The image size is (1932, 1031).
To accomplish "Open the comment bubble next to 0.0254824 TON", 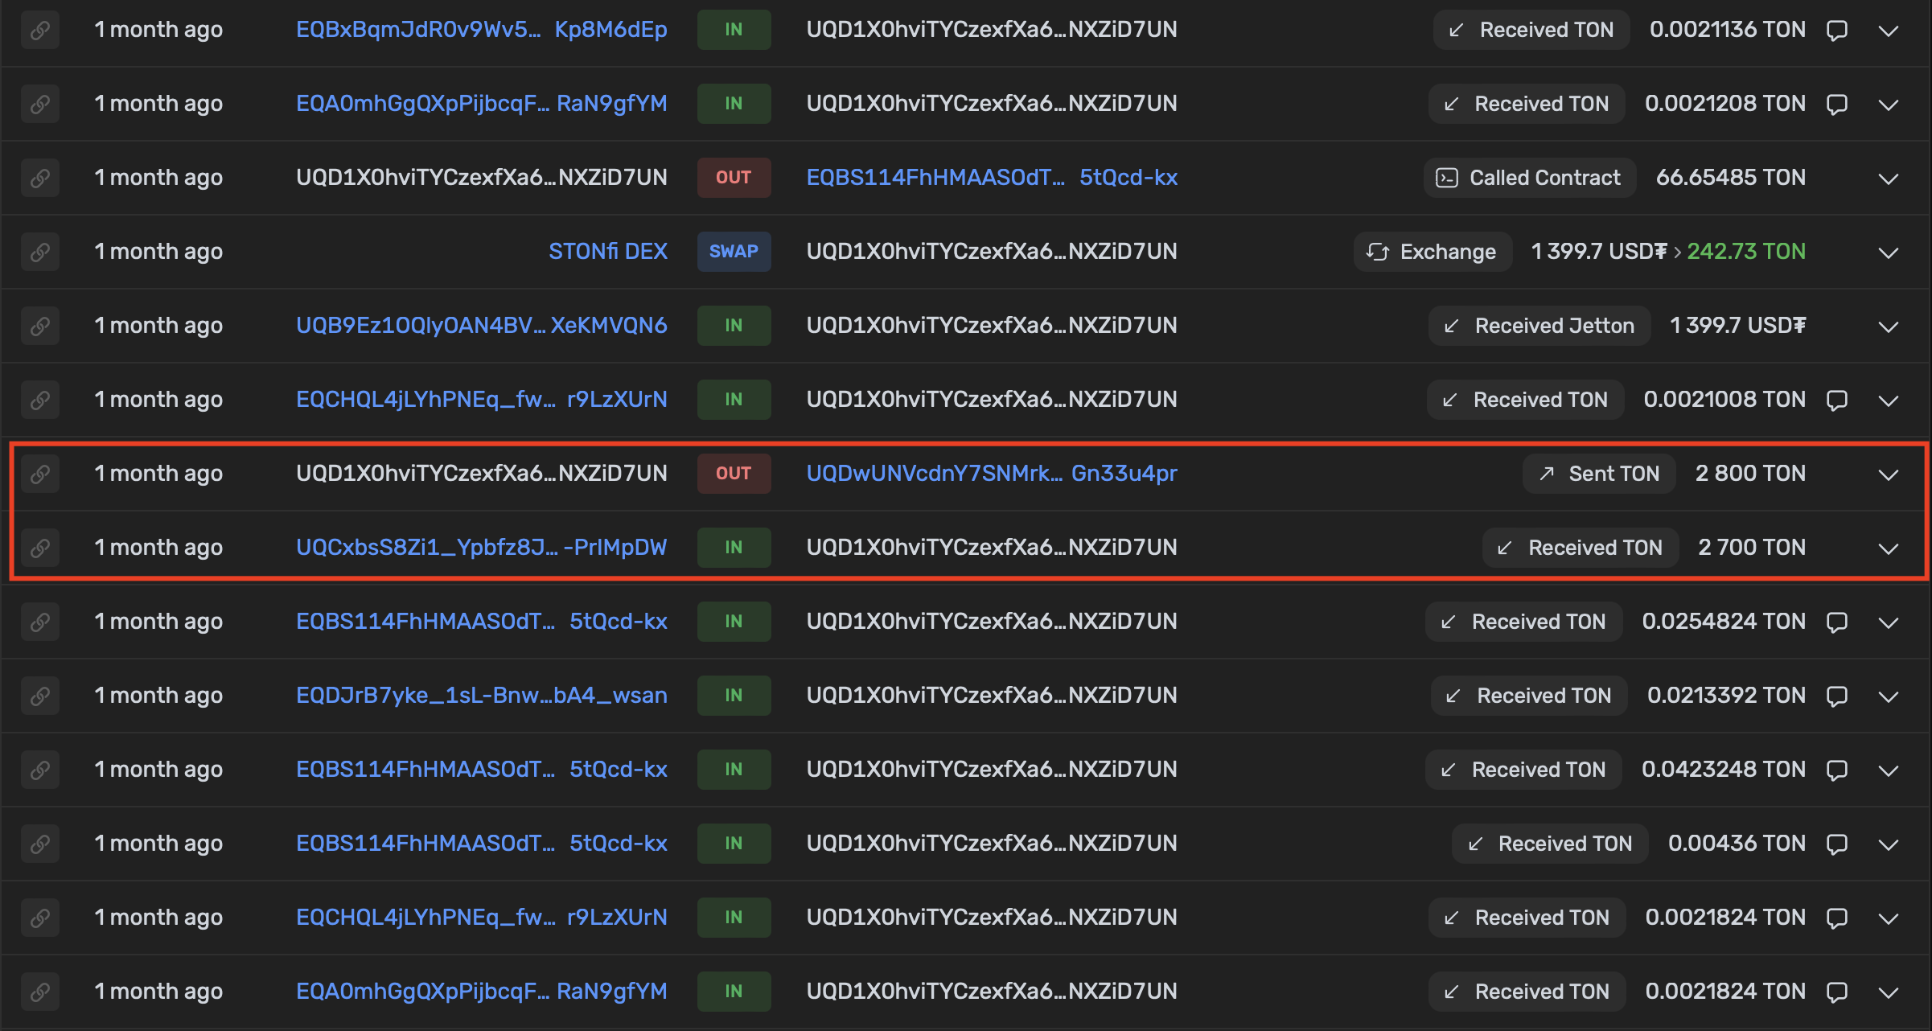I will pos(1837,621).
